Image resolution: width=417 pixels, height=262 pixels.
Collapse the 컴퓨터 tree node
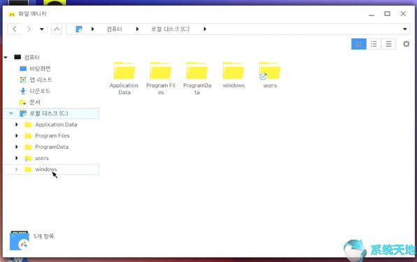click(x=6, y=57)
